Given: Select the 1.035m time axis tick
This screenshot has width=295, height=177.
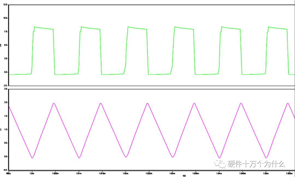Looking at the screenshot, I should (x=196, y=173).
